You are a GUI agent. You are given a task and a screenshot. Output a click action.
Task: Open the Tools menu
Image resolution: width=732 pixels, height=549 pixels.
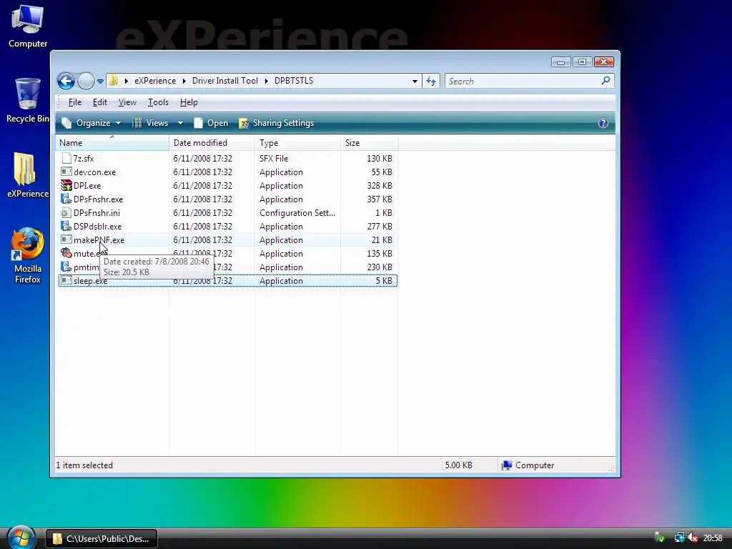tap(158, 102)
